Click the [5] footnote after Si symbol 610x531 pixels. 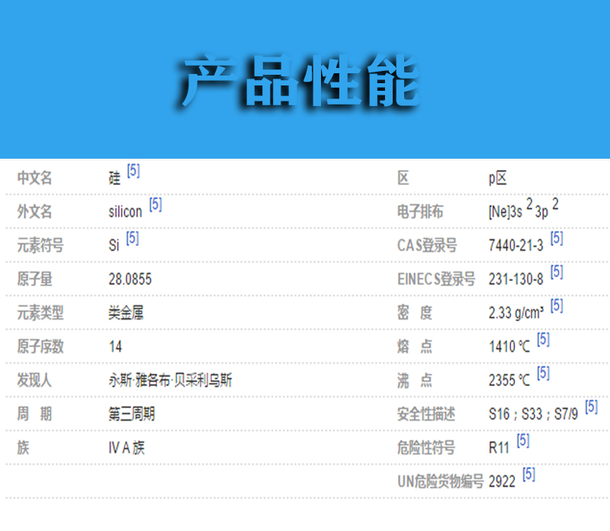(x=133, y=239)
